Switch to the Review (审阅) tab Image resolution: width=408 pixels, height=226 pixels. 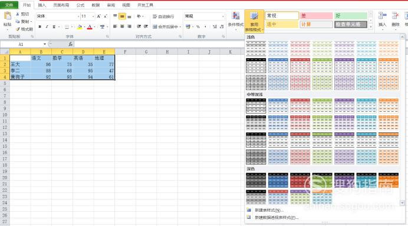tap(111, 5)
